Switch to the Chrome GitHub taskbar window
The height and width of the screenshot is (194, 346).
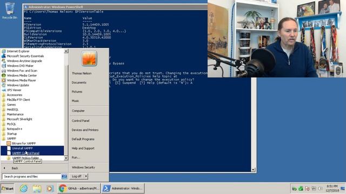coord(79,189)
